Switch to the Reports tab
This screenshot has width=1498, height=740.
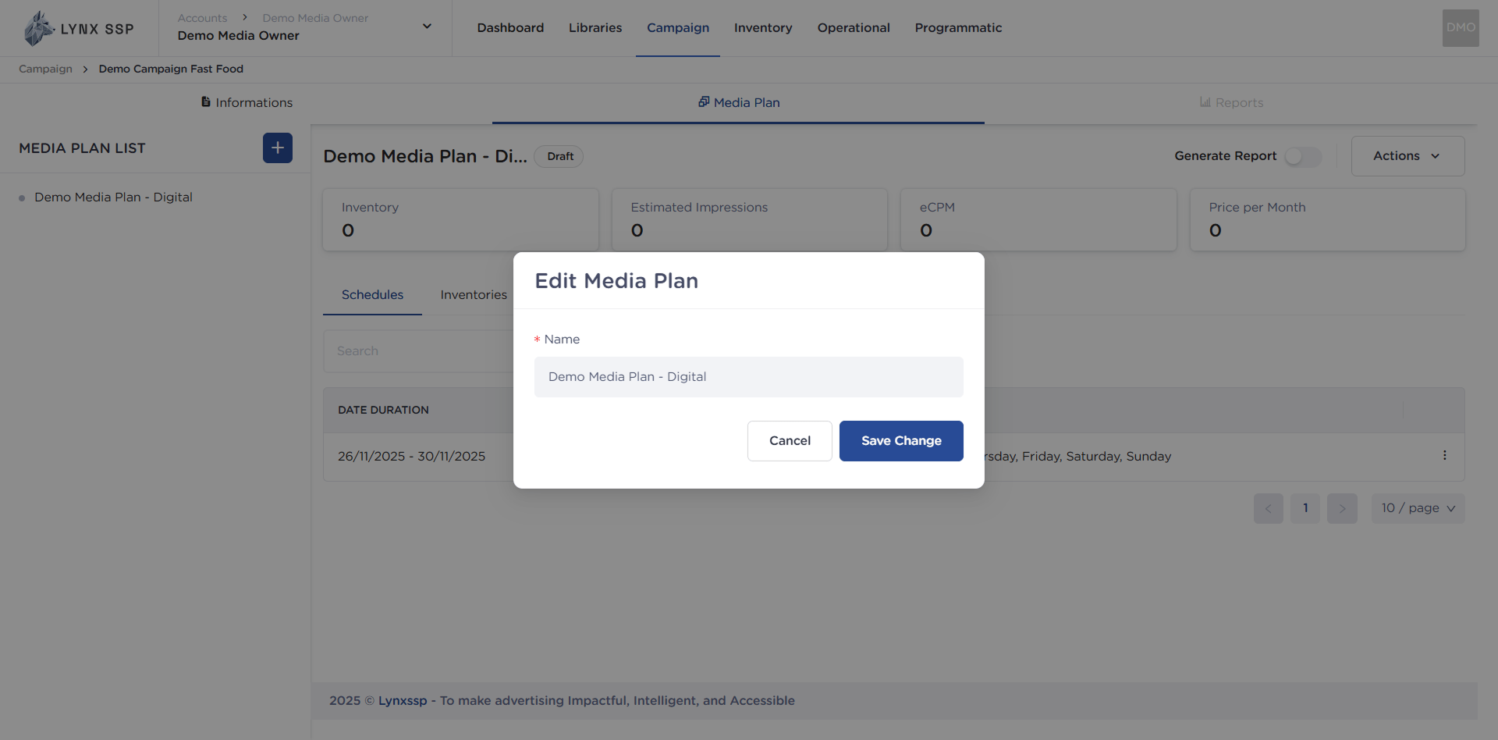(1231, 102)
